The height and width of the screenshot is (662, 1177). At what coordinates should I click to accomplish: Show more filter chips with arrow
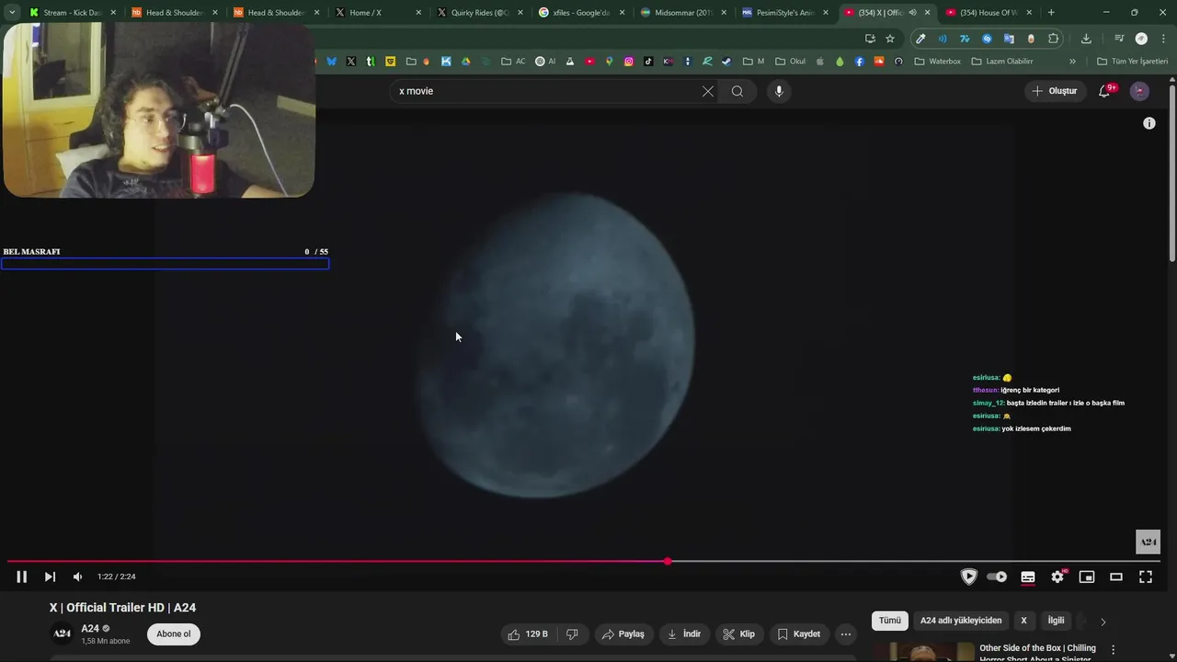(x=1103, y=622)
